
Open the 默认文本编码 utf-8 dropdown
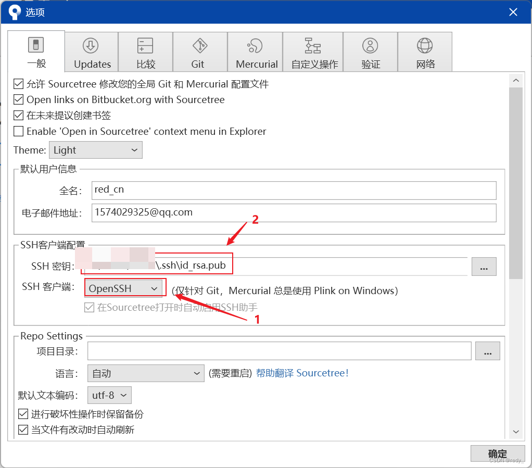(x=109, y=395)
